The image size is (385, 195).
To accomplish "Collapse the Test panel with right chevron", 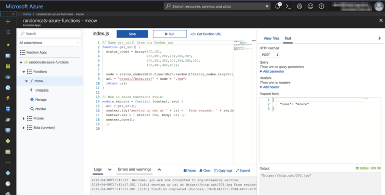I will (x=379, y=38).
